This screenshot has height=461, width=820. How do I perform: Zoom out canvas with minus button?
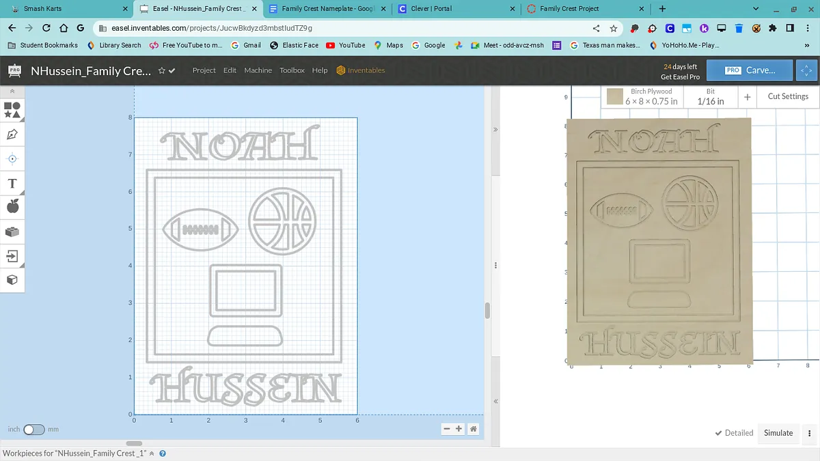click(x=446, y=429)
